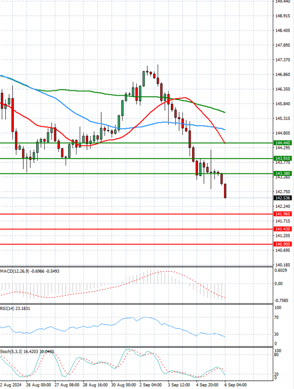Select the 144.440 green resistance price tag
The width and height of the screenshot is (294, 389).
[282, 142]
